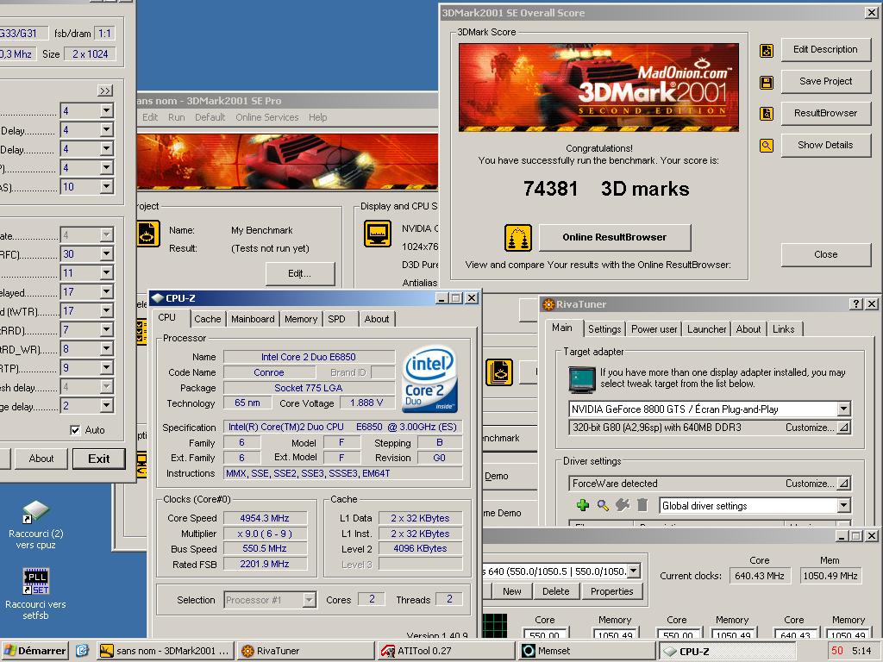Image resolution: width=883 pixels, height=662 pixels.
Task: Click the yellow Online ResultBrowser icon
Action: point(518,238)
